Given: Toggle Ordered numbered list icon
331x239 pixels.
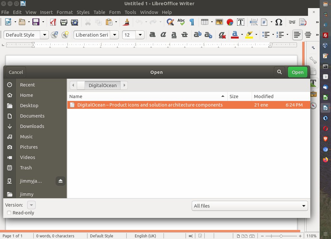Looking at the screenshot, I should [x=280, y=35].
